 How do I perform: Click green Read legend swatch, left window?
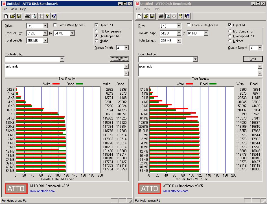[79, 84]
